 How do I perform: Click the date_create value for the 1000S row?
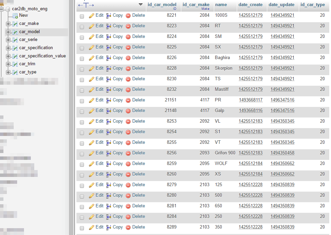point(250,15)
